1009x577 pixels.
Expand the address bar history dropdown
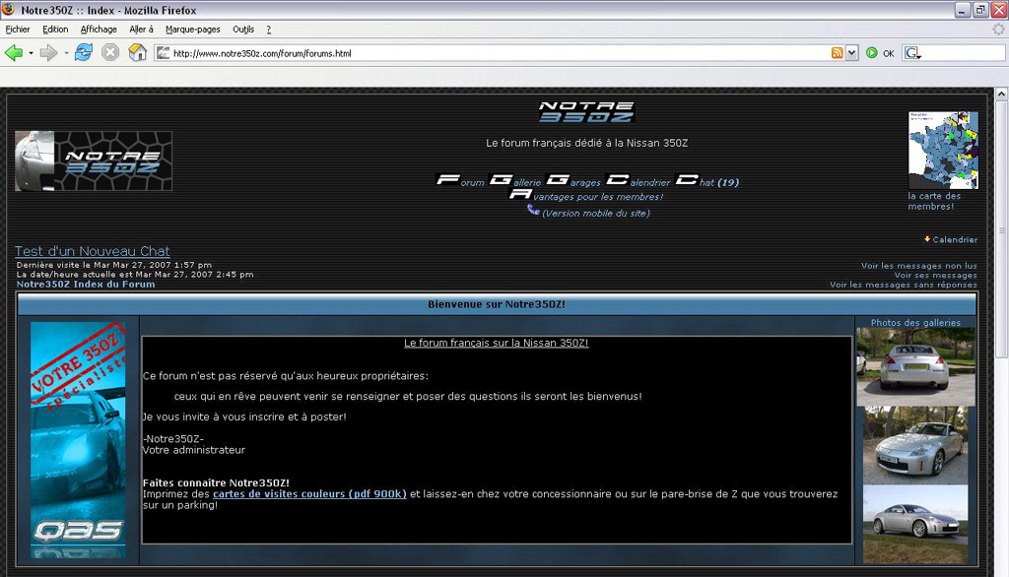coord(851,53)
